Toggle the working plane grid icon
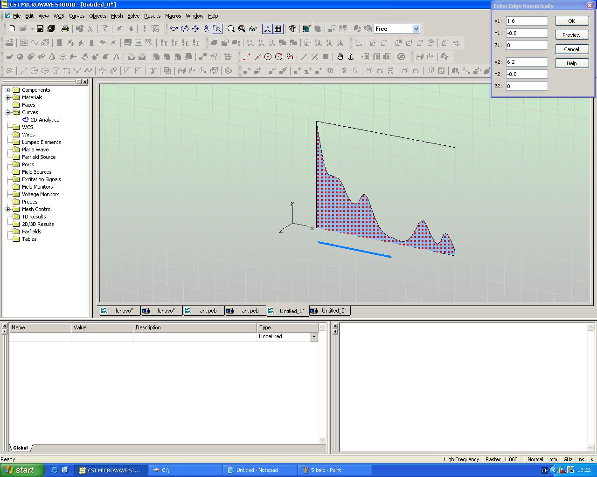 [x=278, y=29]
